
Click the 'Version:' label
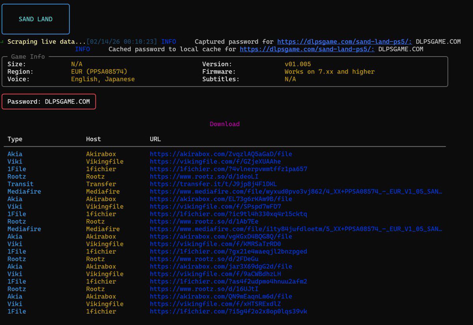[x=217, y=64]
